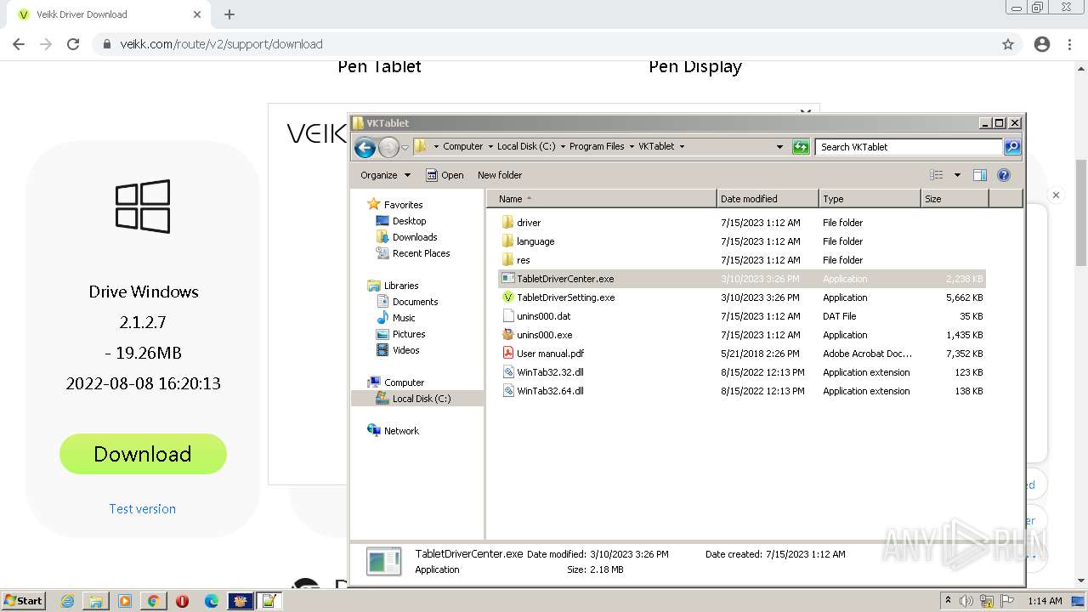
Task: Expand the view options dropdown arrow
Action: coord(957,175)
